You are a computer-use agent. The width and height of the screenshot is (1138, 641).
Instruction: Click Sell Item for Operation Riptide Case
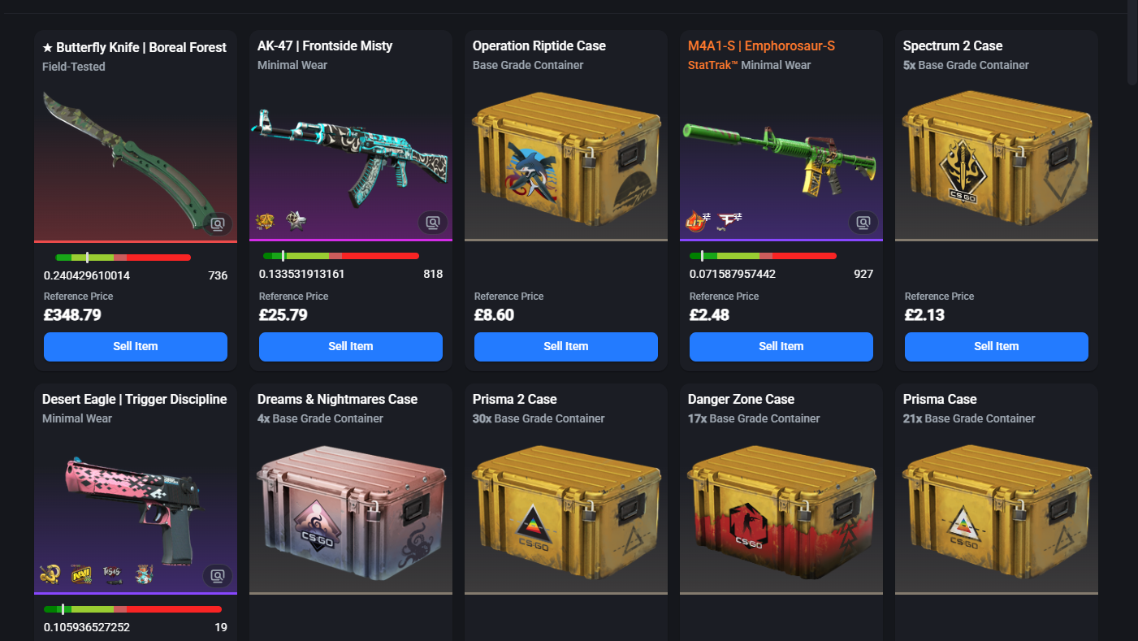click(566, 346)
